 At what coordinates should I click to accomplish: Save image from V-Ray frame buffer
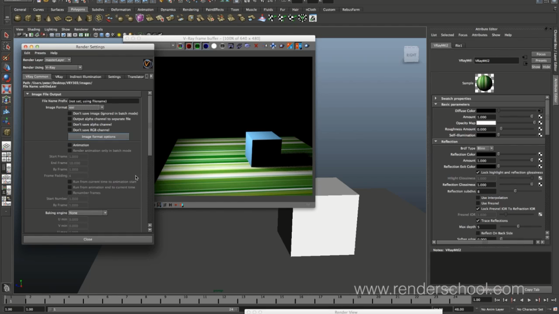[231, 46]
